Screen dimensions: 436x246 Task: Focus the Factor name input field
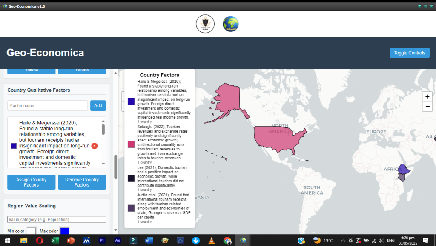pos(47,105)
